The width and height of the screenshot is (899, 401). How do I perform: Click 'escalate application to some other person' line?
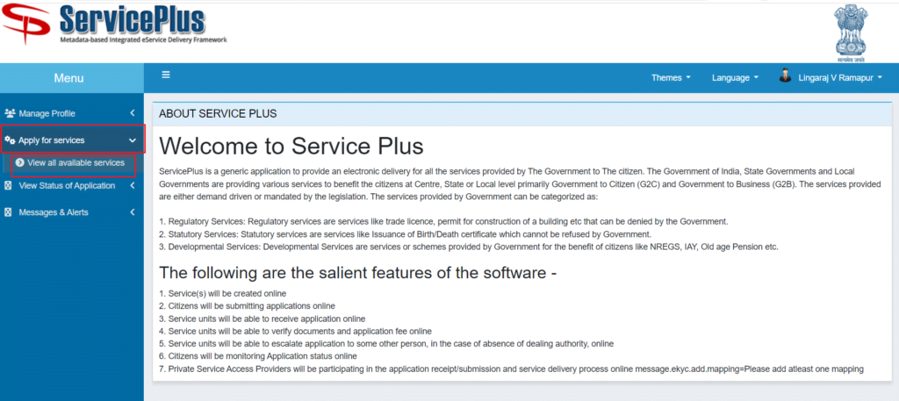(386, 344)
